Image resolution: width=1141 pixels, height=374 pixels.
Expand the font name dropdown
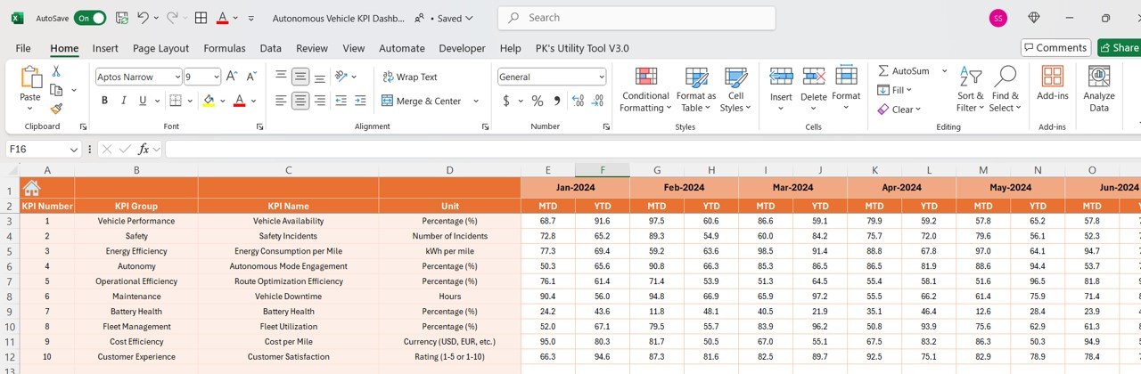(x=177, y=77)
